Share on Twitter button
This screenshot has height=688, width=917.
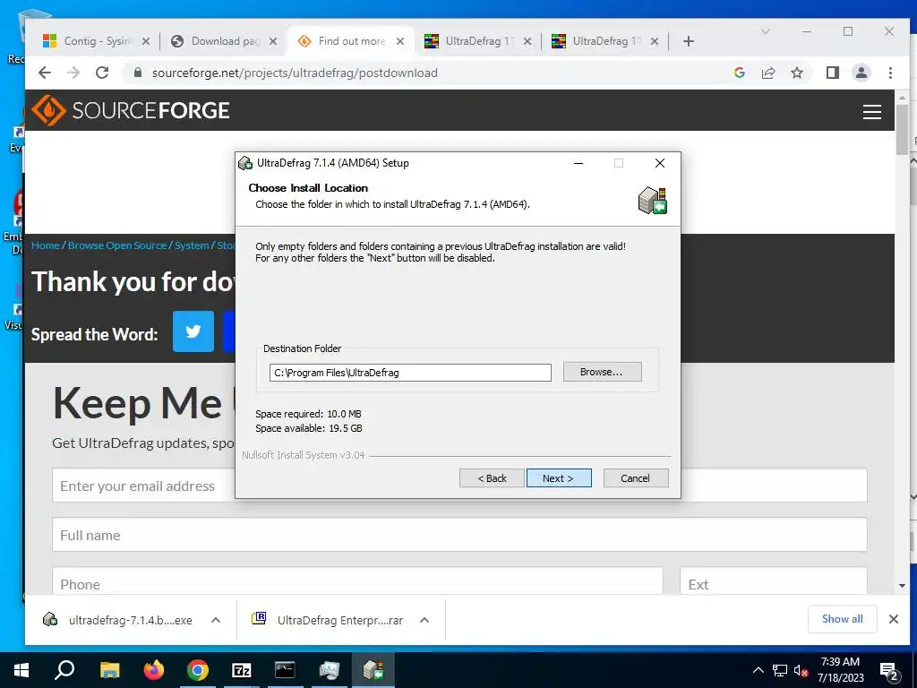tap(193, 331)
